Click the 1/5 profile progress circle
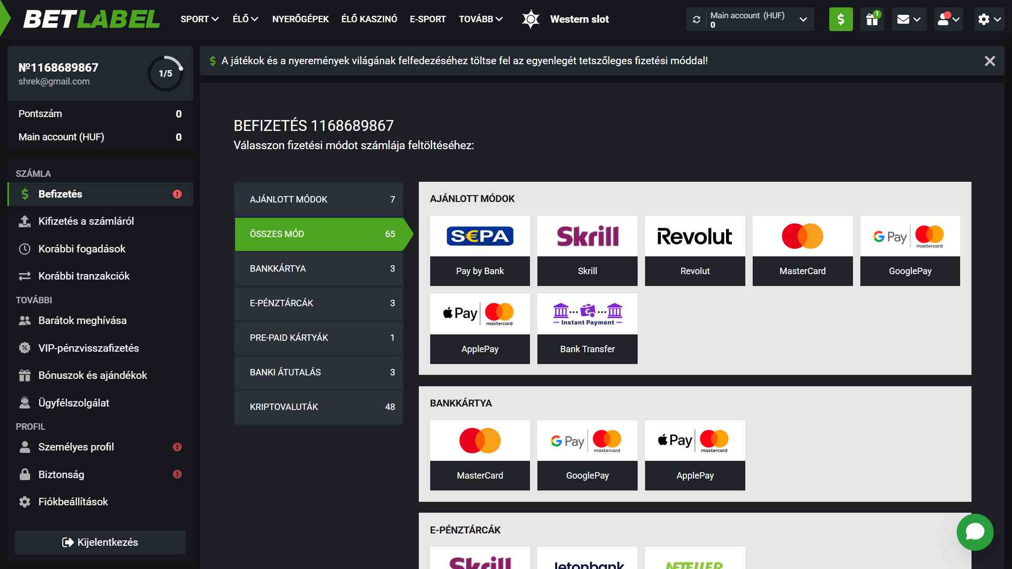Viewport: 1012px width, 569px height. (165, 74)
